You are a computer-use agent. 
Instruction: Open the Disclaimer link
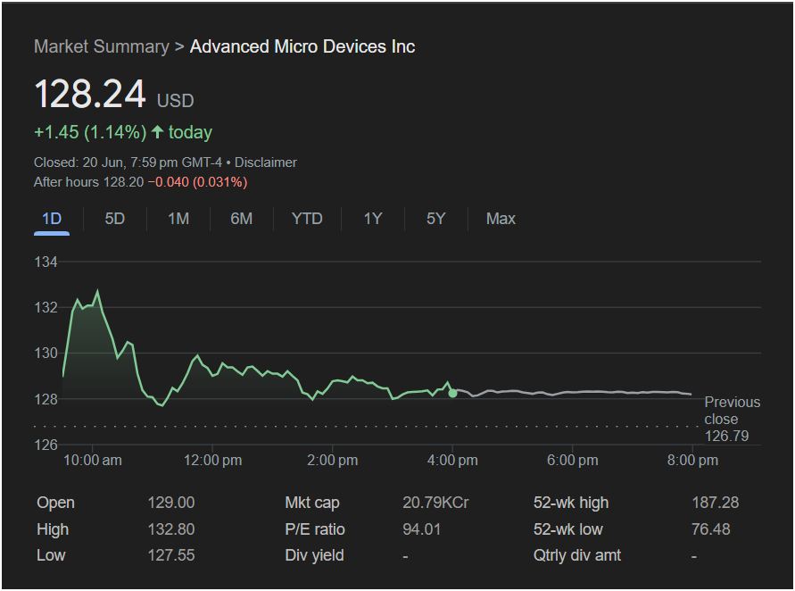coord(266,162)
